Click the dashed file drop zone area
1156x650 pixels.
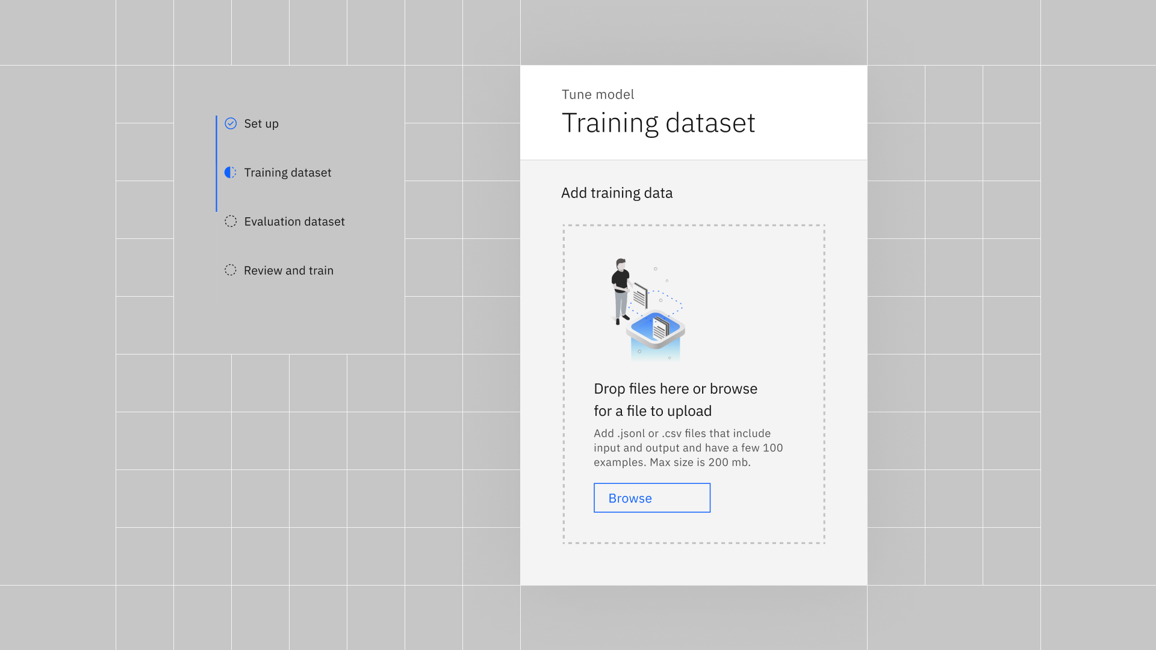(x=765, y=313)
